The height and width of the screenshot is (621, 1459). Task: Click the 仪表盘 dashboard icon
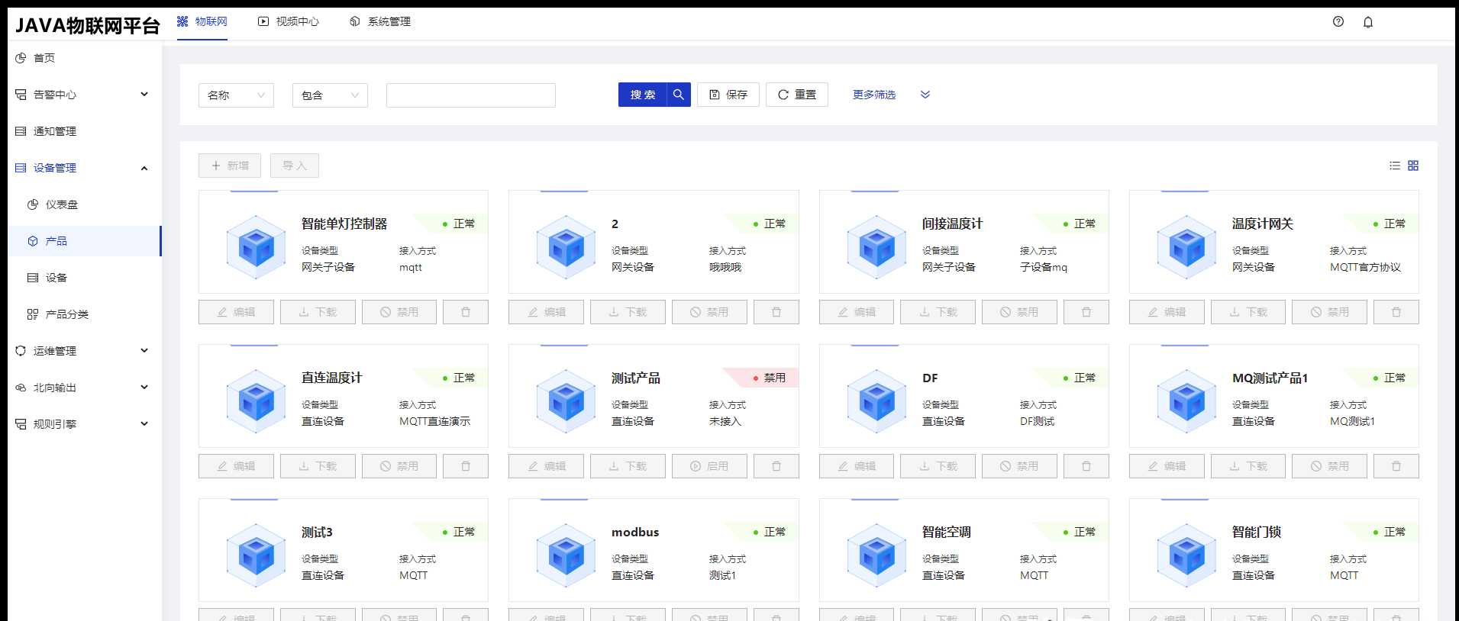pos(33,204)
